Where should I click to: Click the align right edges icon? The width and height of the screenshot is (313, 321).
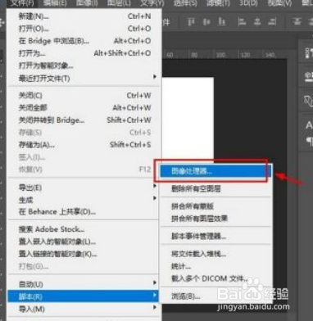click(272, 21)
